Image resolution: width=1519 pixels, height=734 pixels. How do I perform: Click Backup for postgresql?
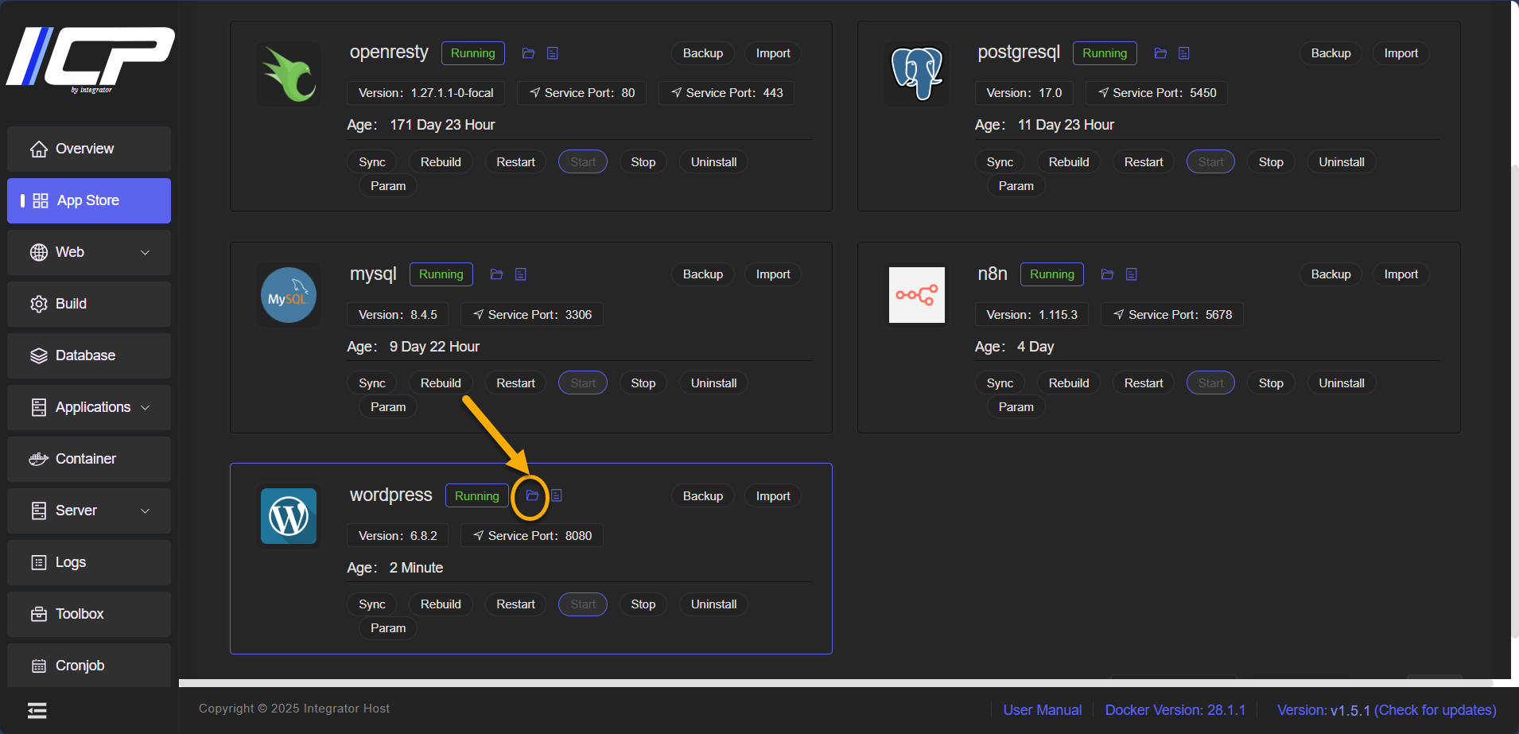tap(1331, 53)
